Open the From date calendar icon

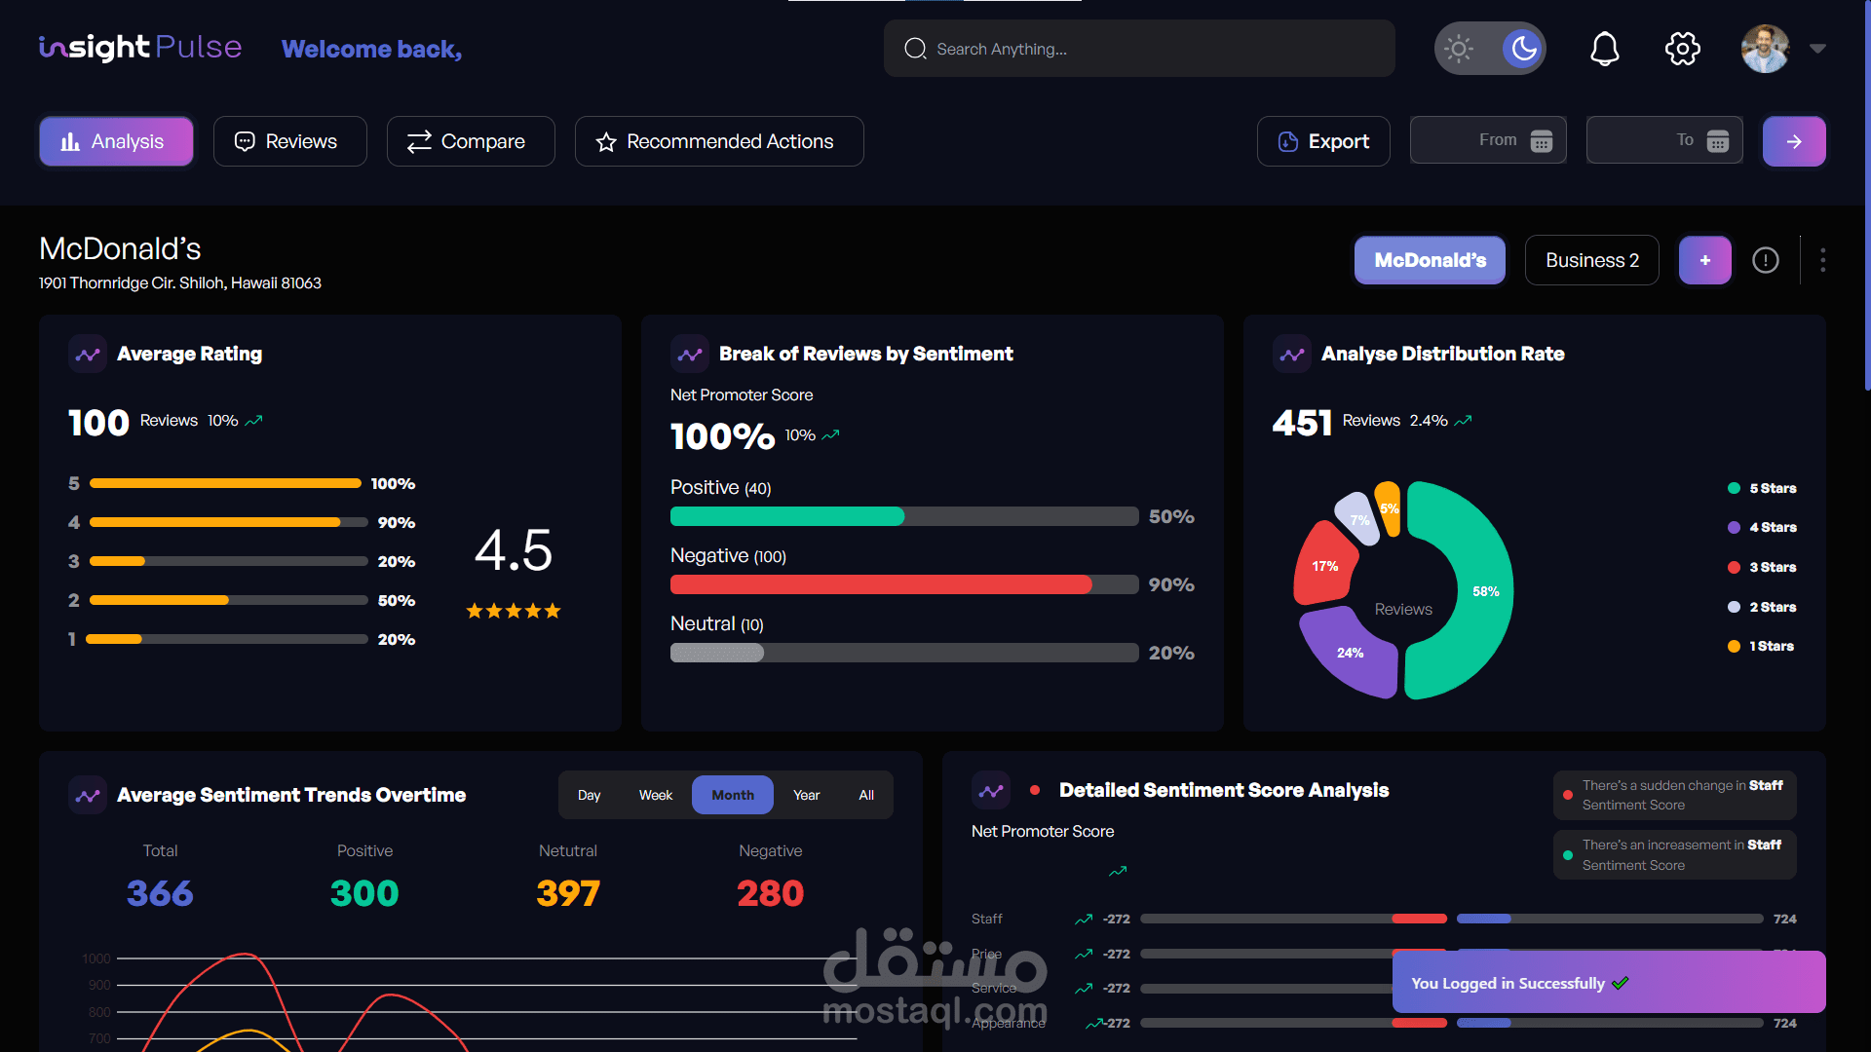1541,141
